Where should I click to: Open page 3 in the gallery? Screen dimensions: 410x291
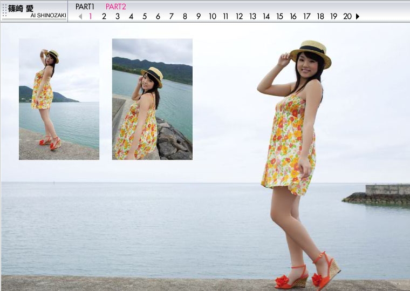coord(118,16)
